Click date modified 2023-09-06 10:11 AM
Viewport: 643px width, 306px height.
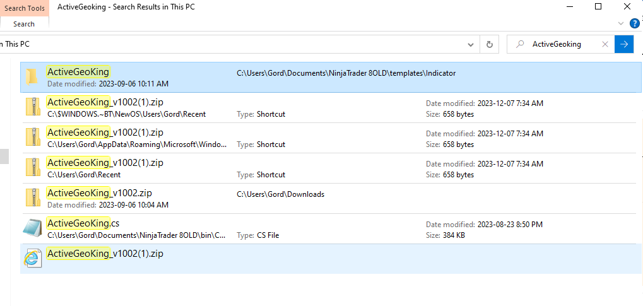point(108,84)
